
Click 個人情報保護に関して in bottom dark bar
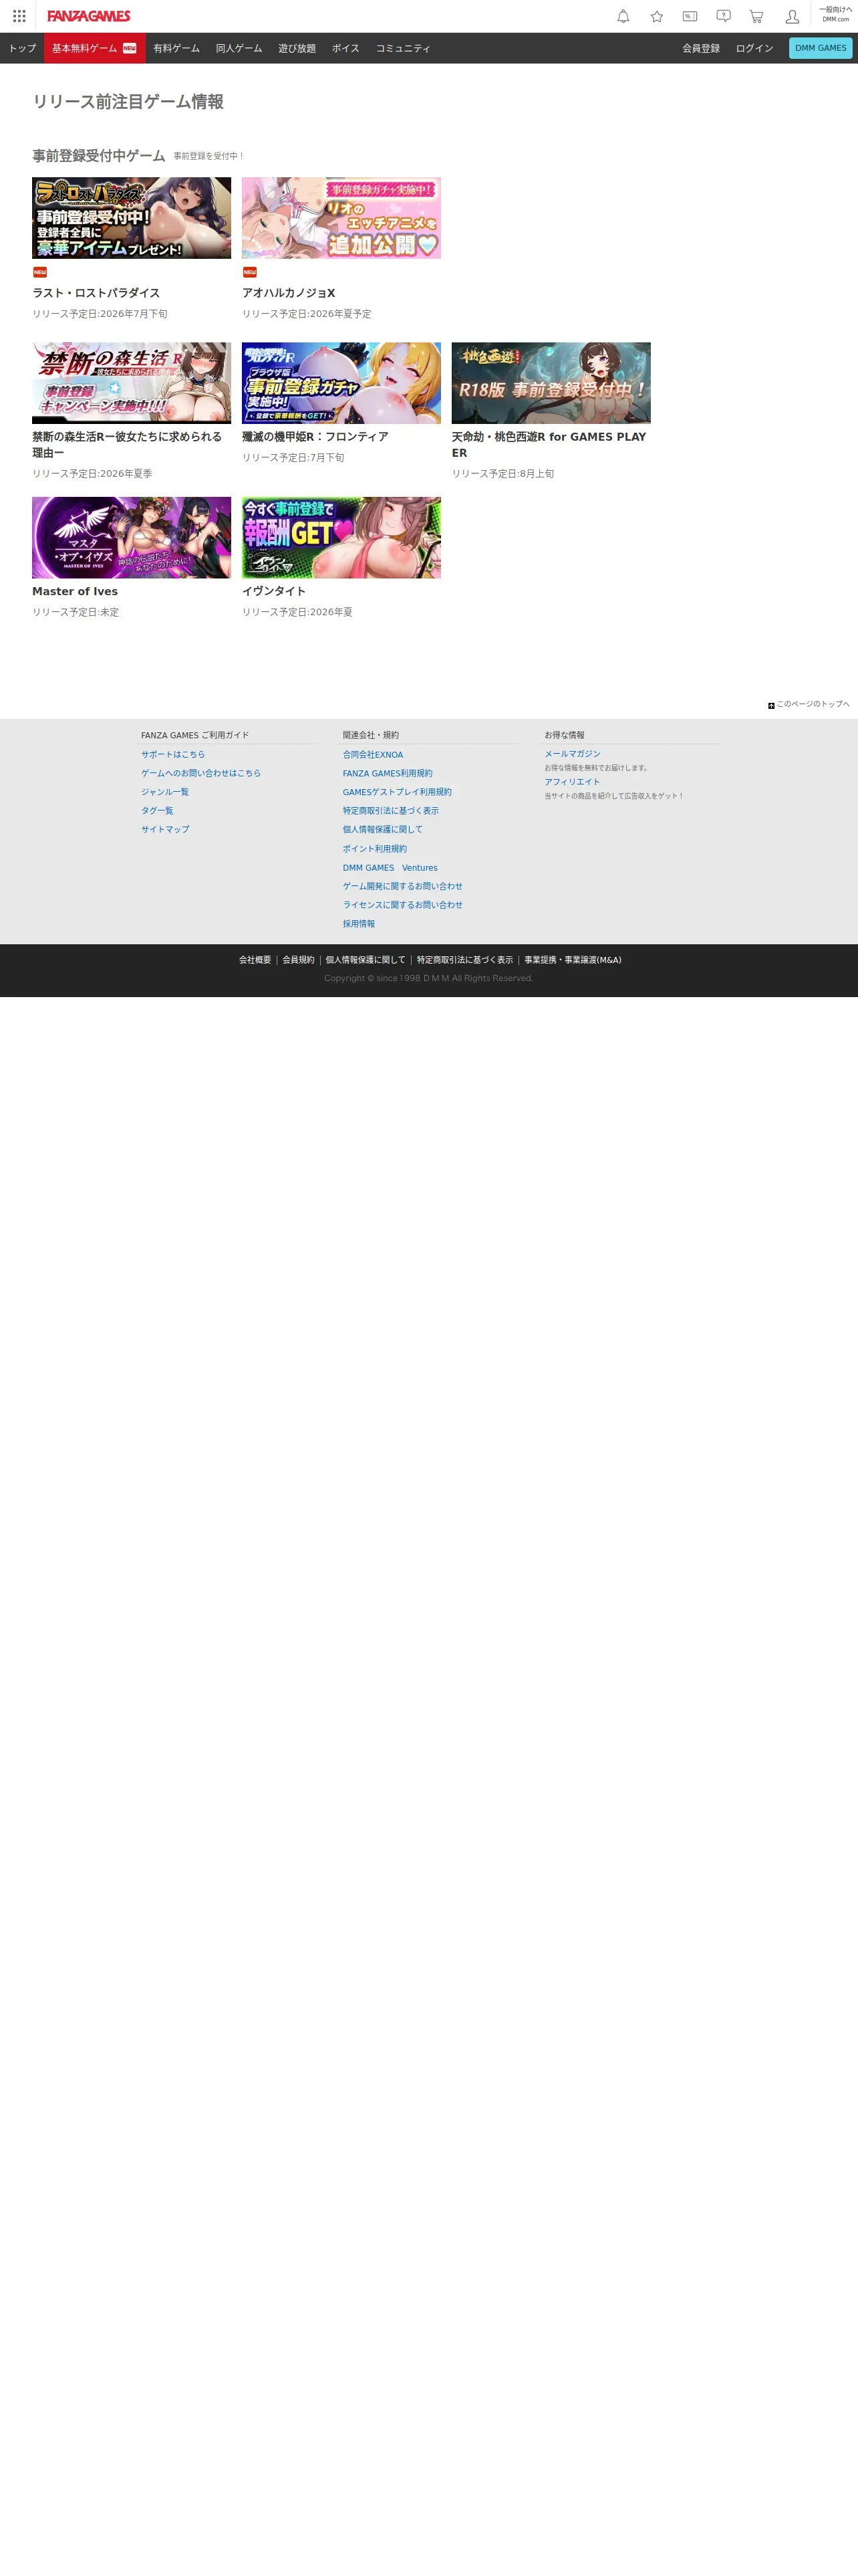[x=366, y=960]
